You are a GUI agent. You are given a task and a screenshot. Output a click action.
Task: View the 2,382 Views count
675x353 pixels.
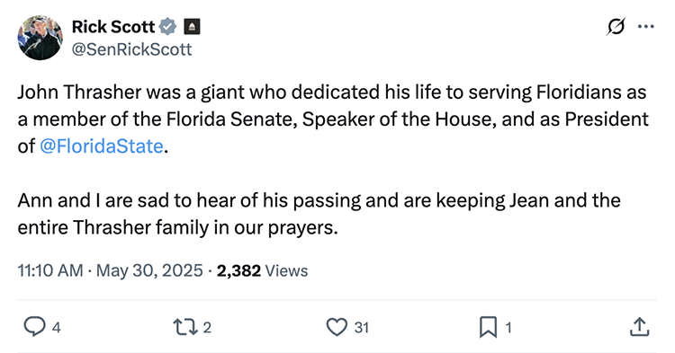[x=262, y=271]
